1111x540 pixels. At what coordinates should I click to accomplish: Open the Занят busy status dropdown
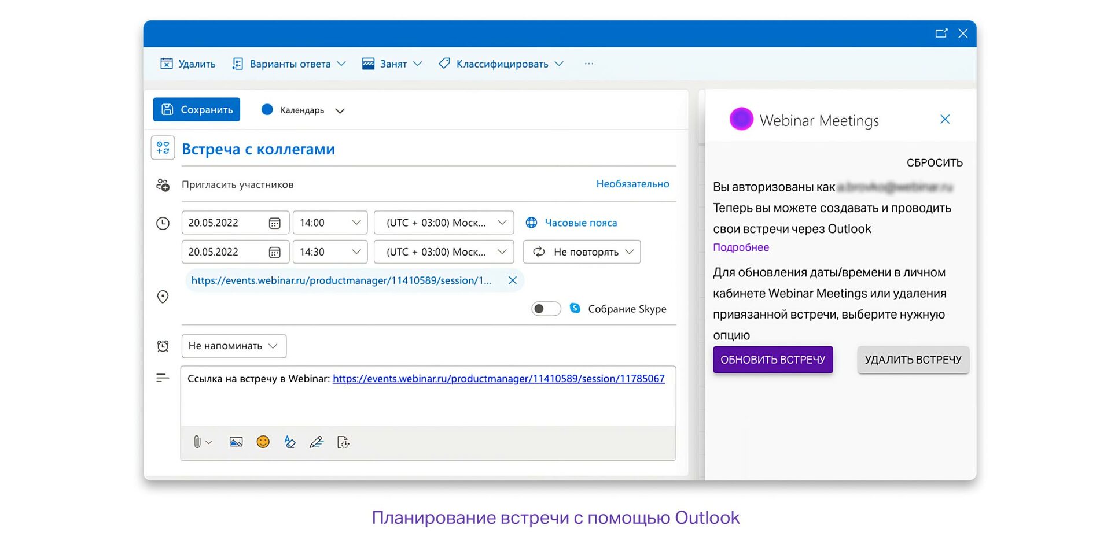coord(392,64)
